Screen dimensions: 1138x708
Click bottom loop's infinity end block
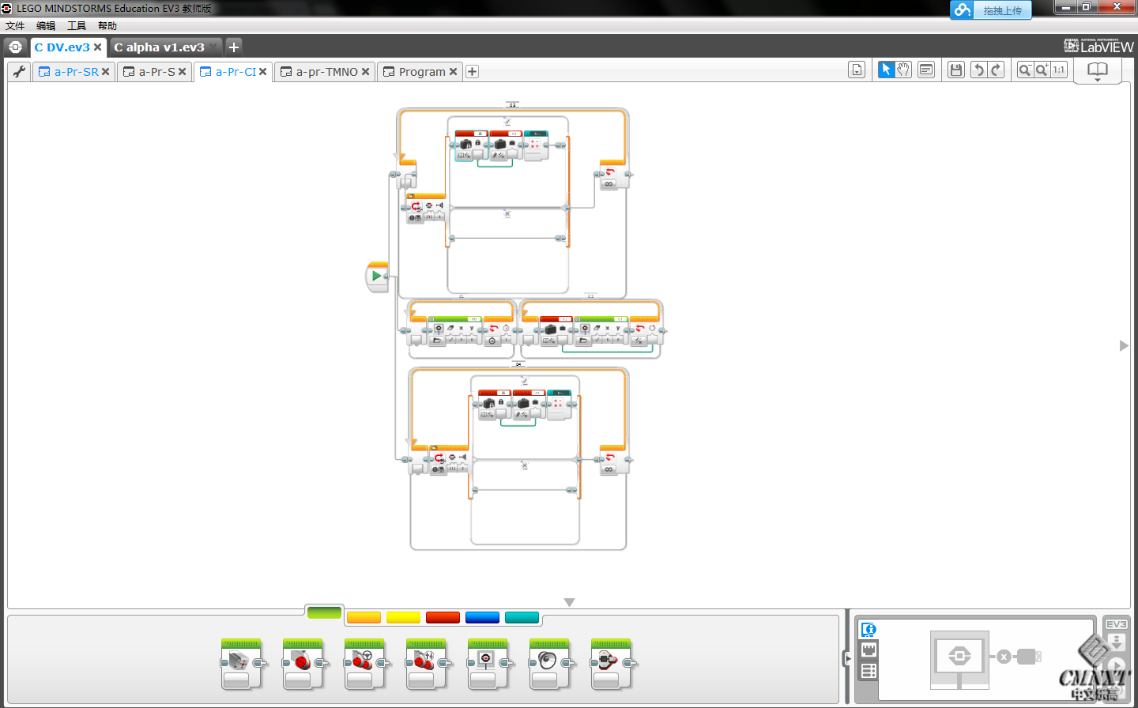point(612,460)
